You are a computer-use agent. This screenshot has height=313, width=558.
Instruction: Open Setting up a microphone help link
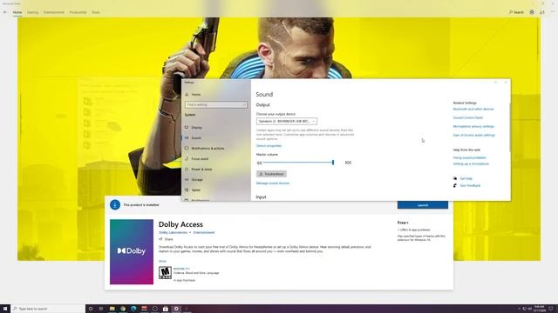pos(471,164)
